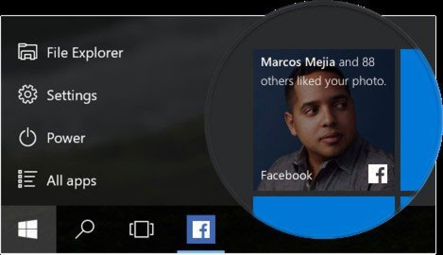
Task: Open Task View from the taskbar
Action: click(141, 230)
